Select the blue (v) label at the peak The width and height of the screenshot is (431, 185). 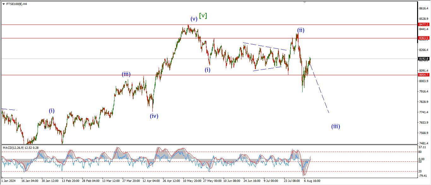[x=194, y=19]
